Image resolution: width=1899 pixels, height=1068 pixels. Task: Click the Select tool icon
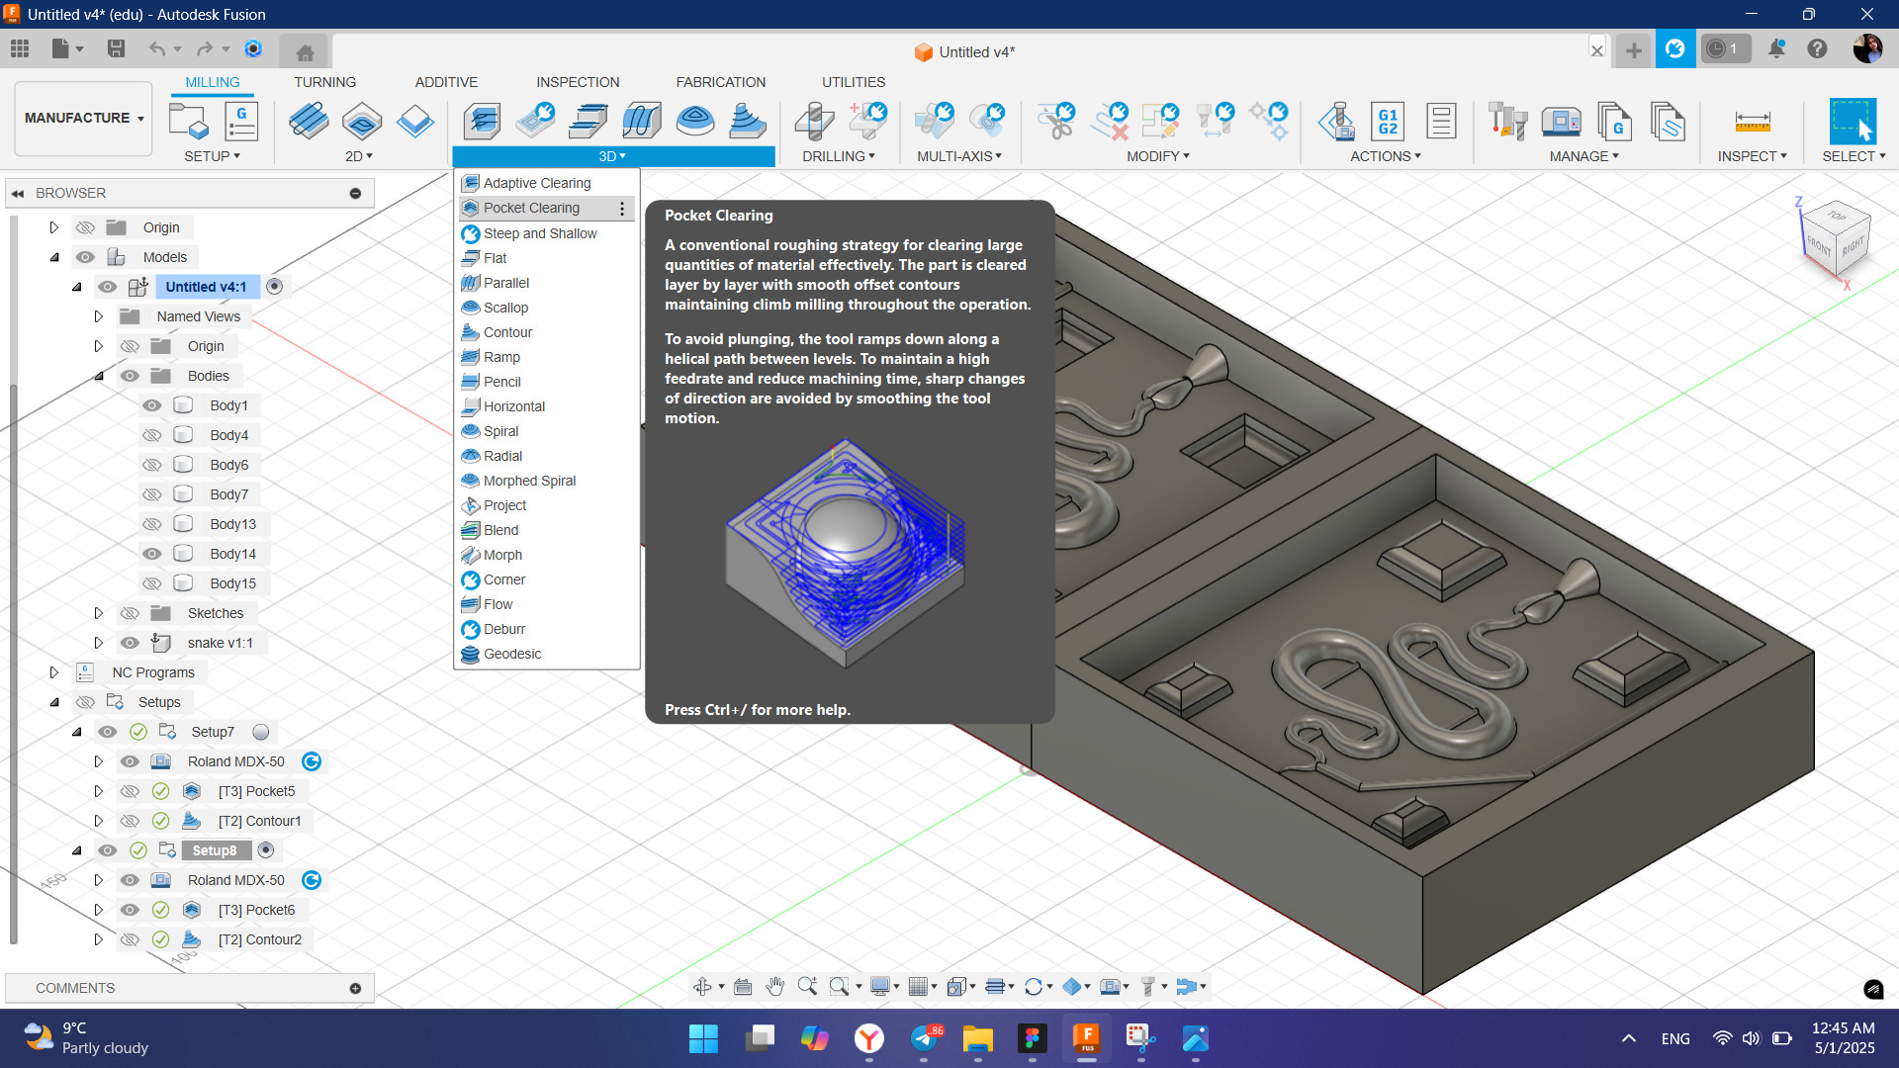(1854, 122)
